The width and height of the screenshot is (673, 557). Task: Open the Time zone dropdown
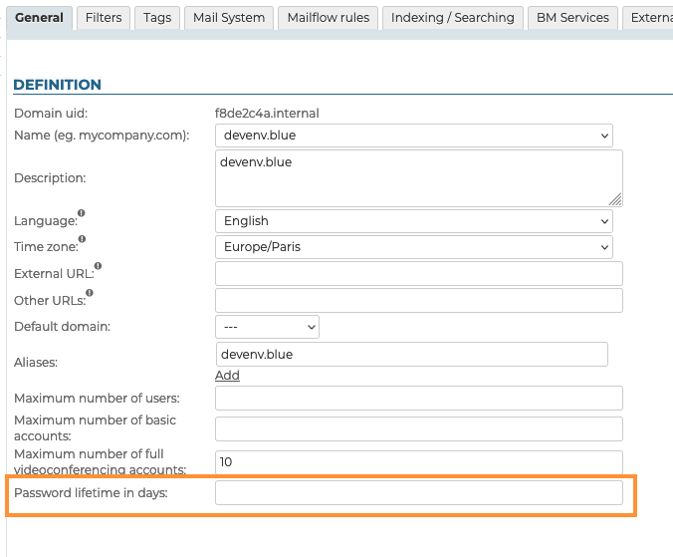413,247
